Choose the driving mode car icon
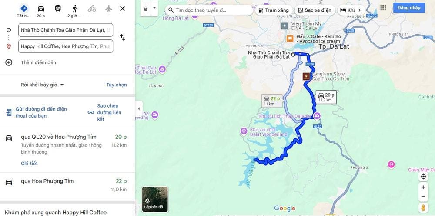435x216 pixels. click(41, 9)
